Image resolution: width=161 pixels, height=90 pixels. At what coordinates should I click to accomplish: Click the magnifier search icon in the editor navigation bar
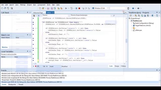point(114,15)
